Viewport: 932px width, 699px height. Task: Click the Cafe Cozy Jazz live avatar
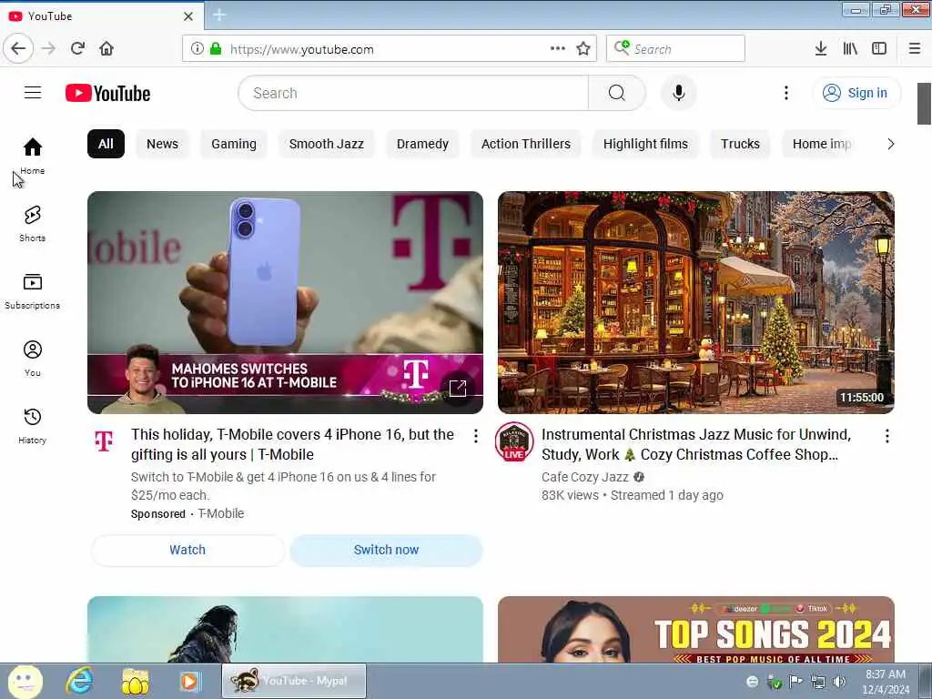(514, 441)
